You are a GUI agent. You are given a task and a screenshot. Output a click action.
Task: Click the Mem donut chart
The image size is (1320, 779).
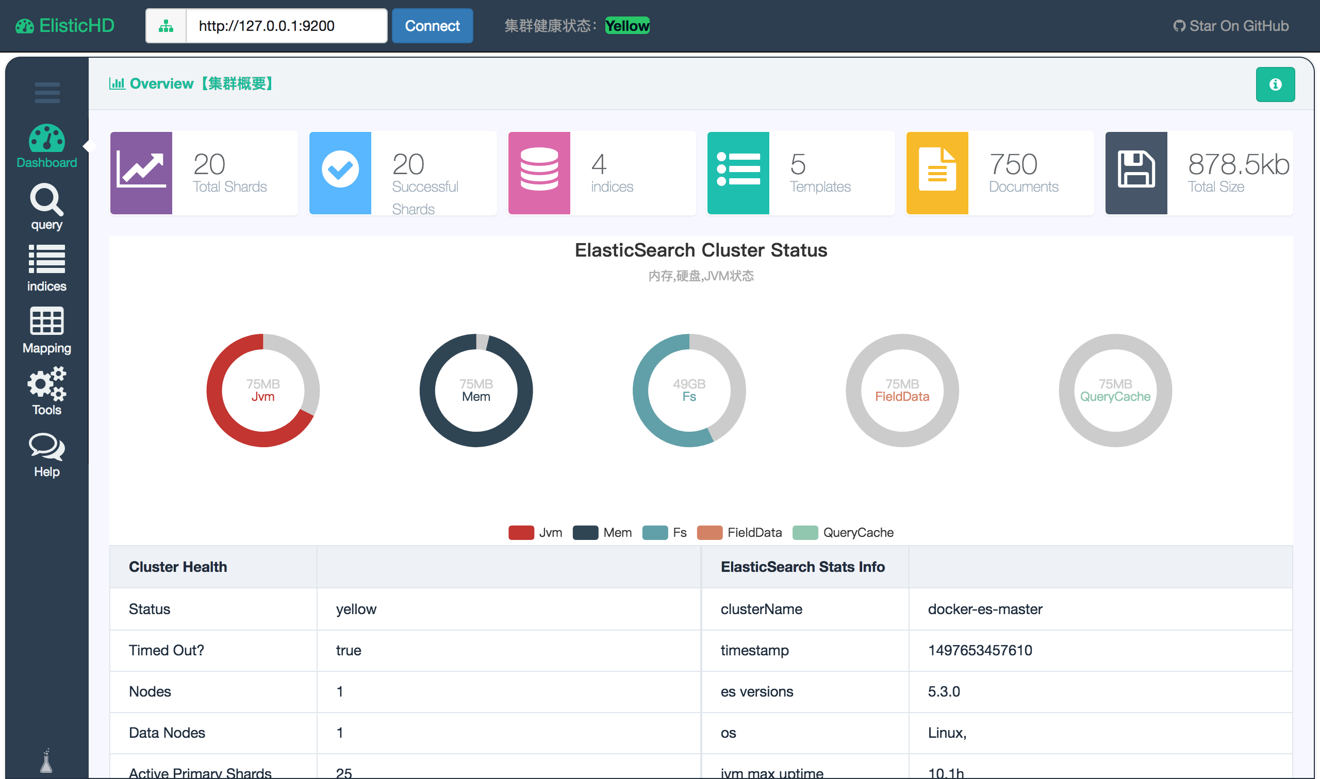click(476, 390)
